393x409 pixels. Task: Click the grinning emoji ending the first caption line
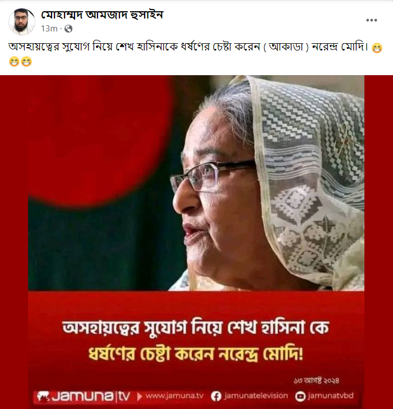coord(377,48)
